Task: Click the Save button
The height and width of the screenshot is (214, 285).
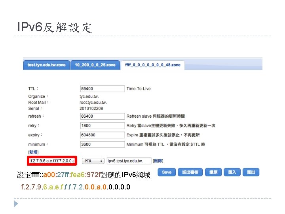Action: click(x=167, y=172)
